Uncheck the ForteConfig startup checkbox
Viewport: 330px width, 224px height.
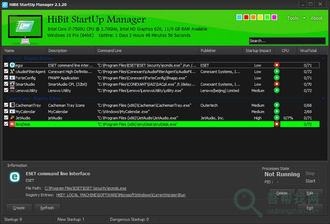tap(6, 78)
